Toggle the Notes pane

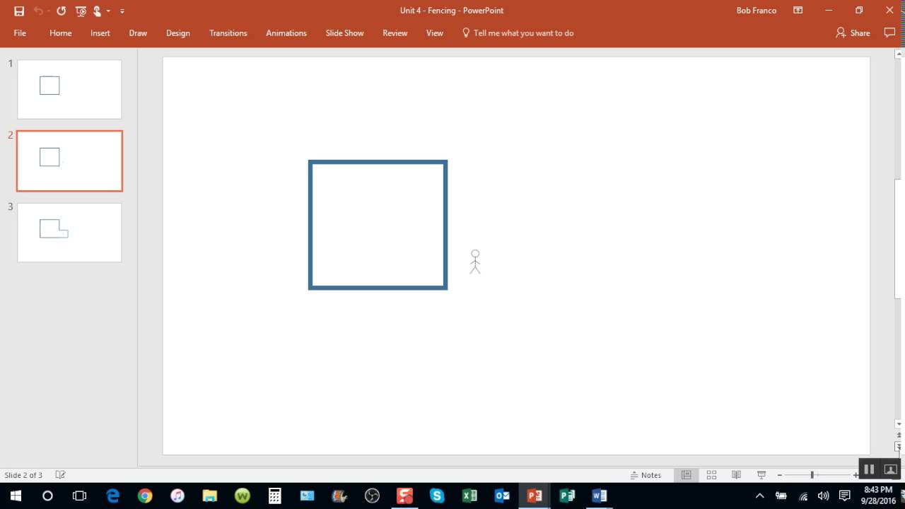(x=646, y=475)
